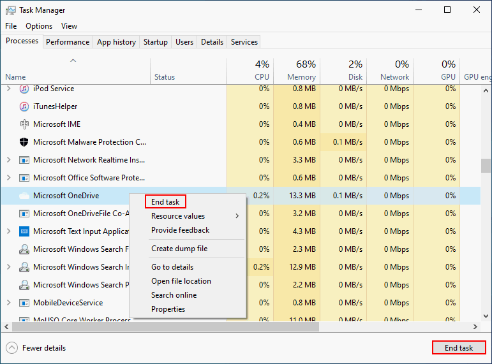Screen dimensions: 492x364
Task: Click the MobileDeviceService process icon
Action: 24,303
